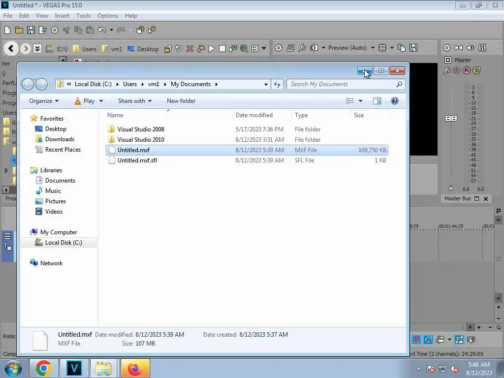
Task: Click the New folder button
Action: click(x=181, y=101)
